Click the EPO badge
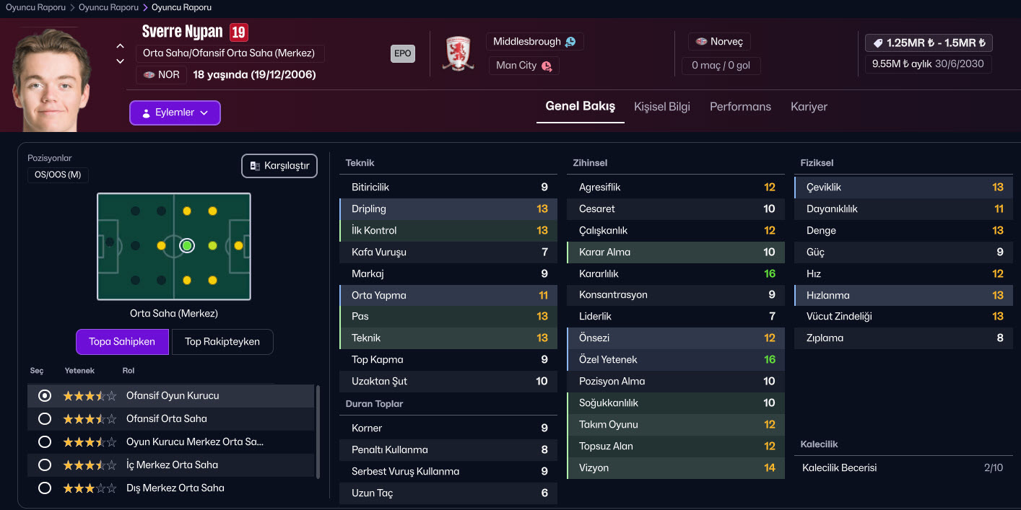The image size is (1021, 510). (403, 53)
